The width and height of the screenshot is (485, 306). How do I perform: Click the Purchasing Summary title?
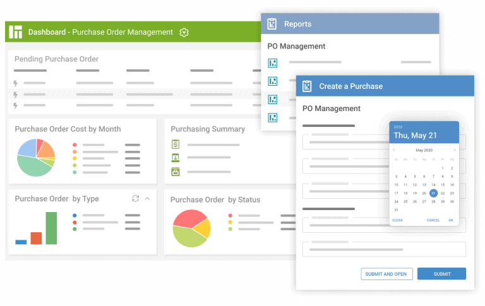(x=208, y=129)
